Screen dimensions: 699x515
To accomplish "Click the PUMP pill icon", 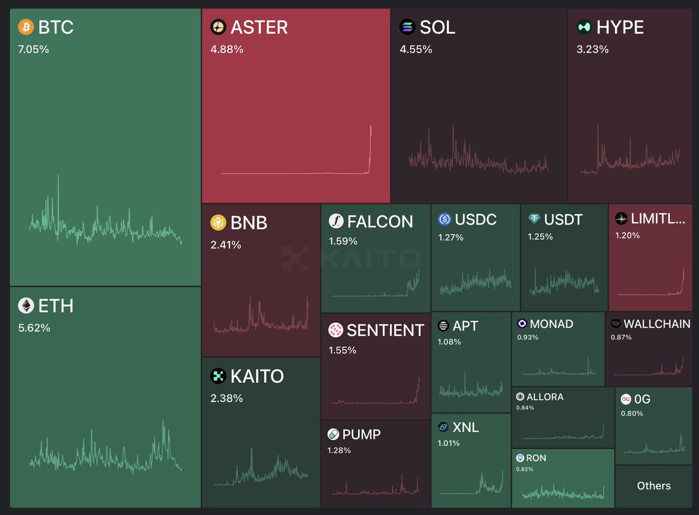I will (x=333, y=434).
